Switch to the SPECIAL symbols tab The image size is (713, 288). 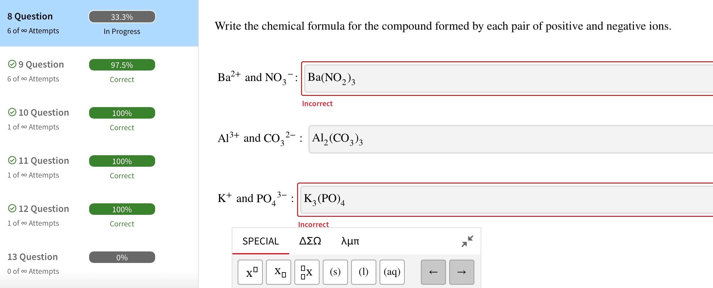(260, 241)
